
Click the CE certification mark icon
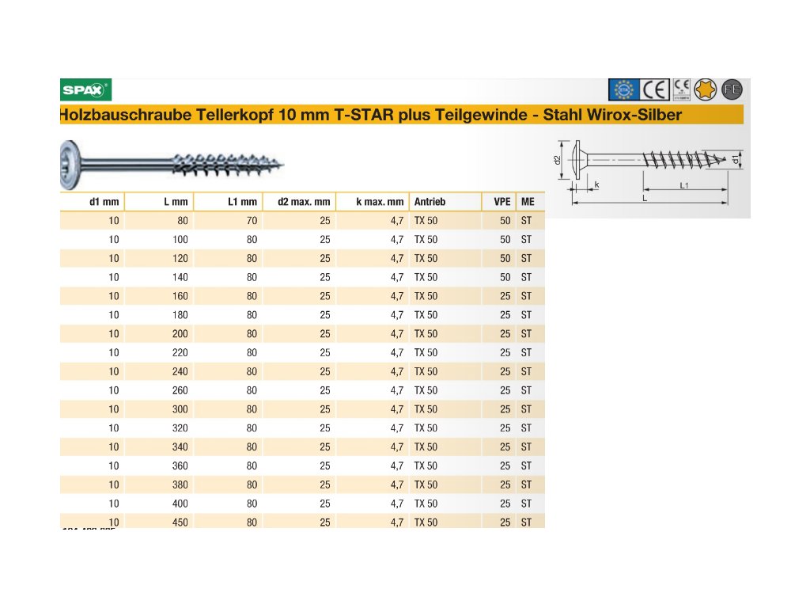coord(655,89)
